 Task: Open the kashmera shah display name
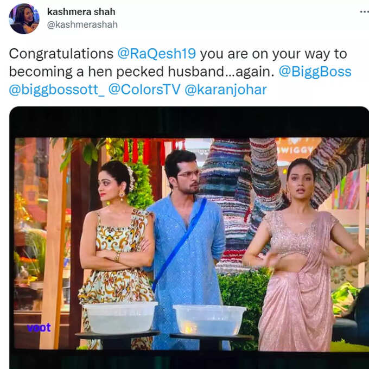pos(81,12)
